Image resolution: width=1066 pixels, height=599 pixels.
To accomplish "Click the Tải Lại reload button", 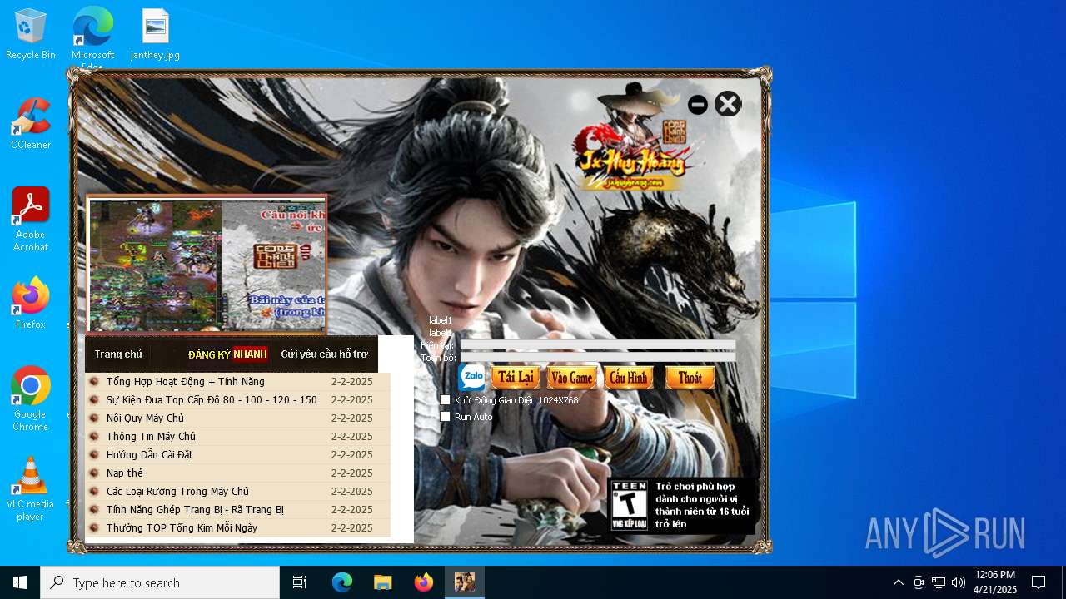I will click(516, 377).
